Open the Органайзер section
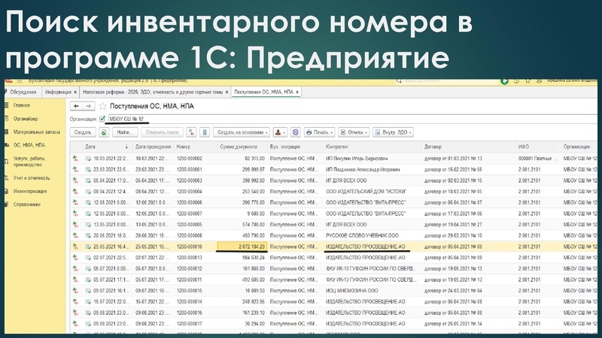Image resolution: width=602 pixels, height=338 pixels. [x=26, y=119]
